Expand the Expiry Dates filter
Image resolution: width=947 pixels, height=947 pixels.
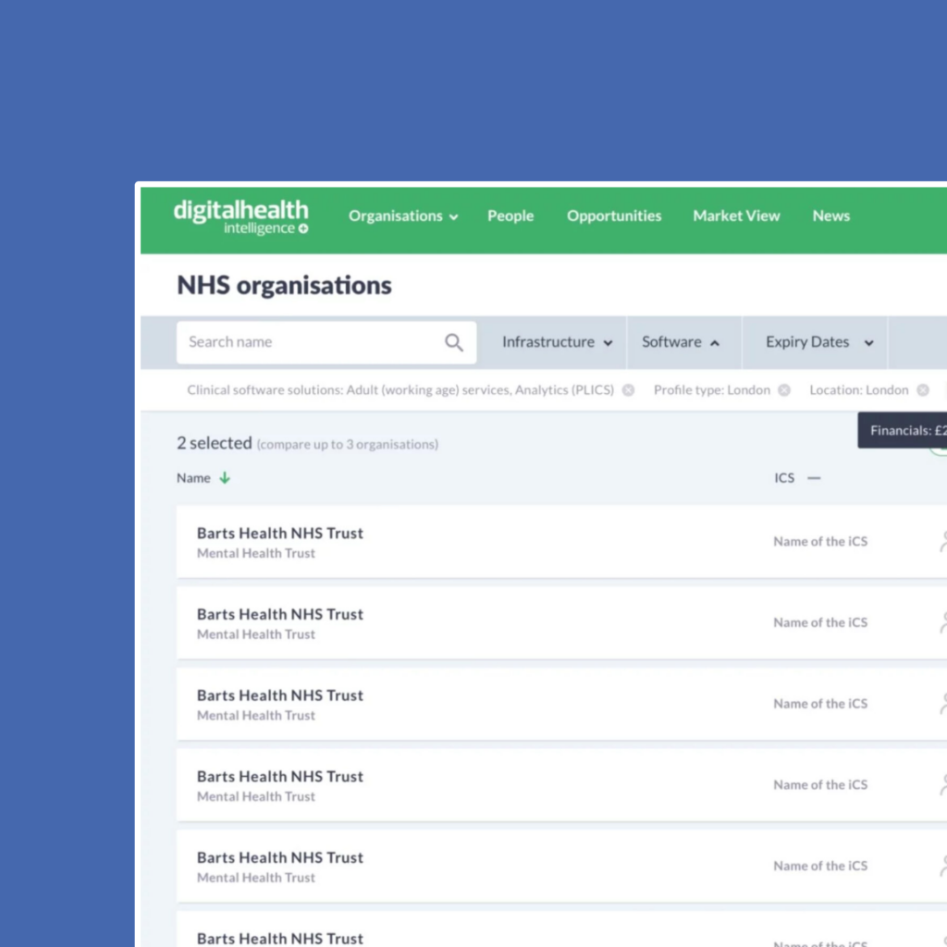(819, 342)
